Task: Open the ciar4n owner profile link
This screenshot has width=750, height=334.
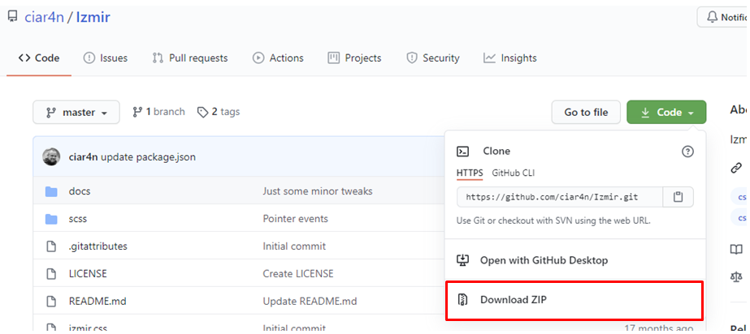Action: click(44, 18)
